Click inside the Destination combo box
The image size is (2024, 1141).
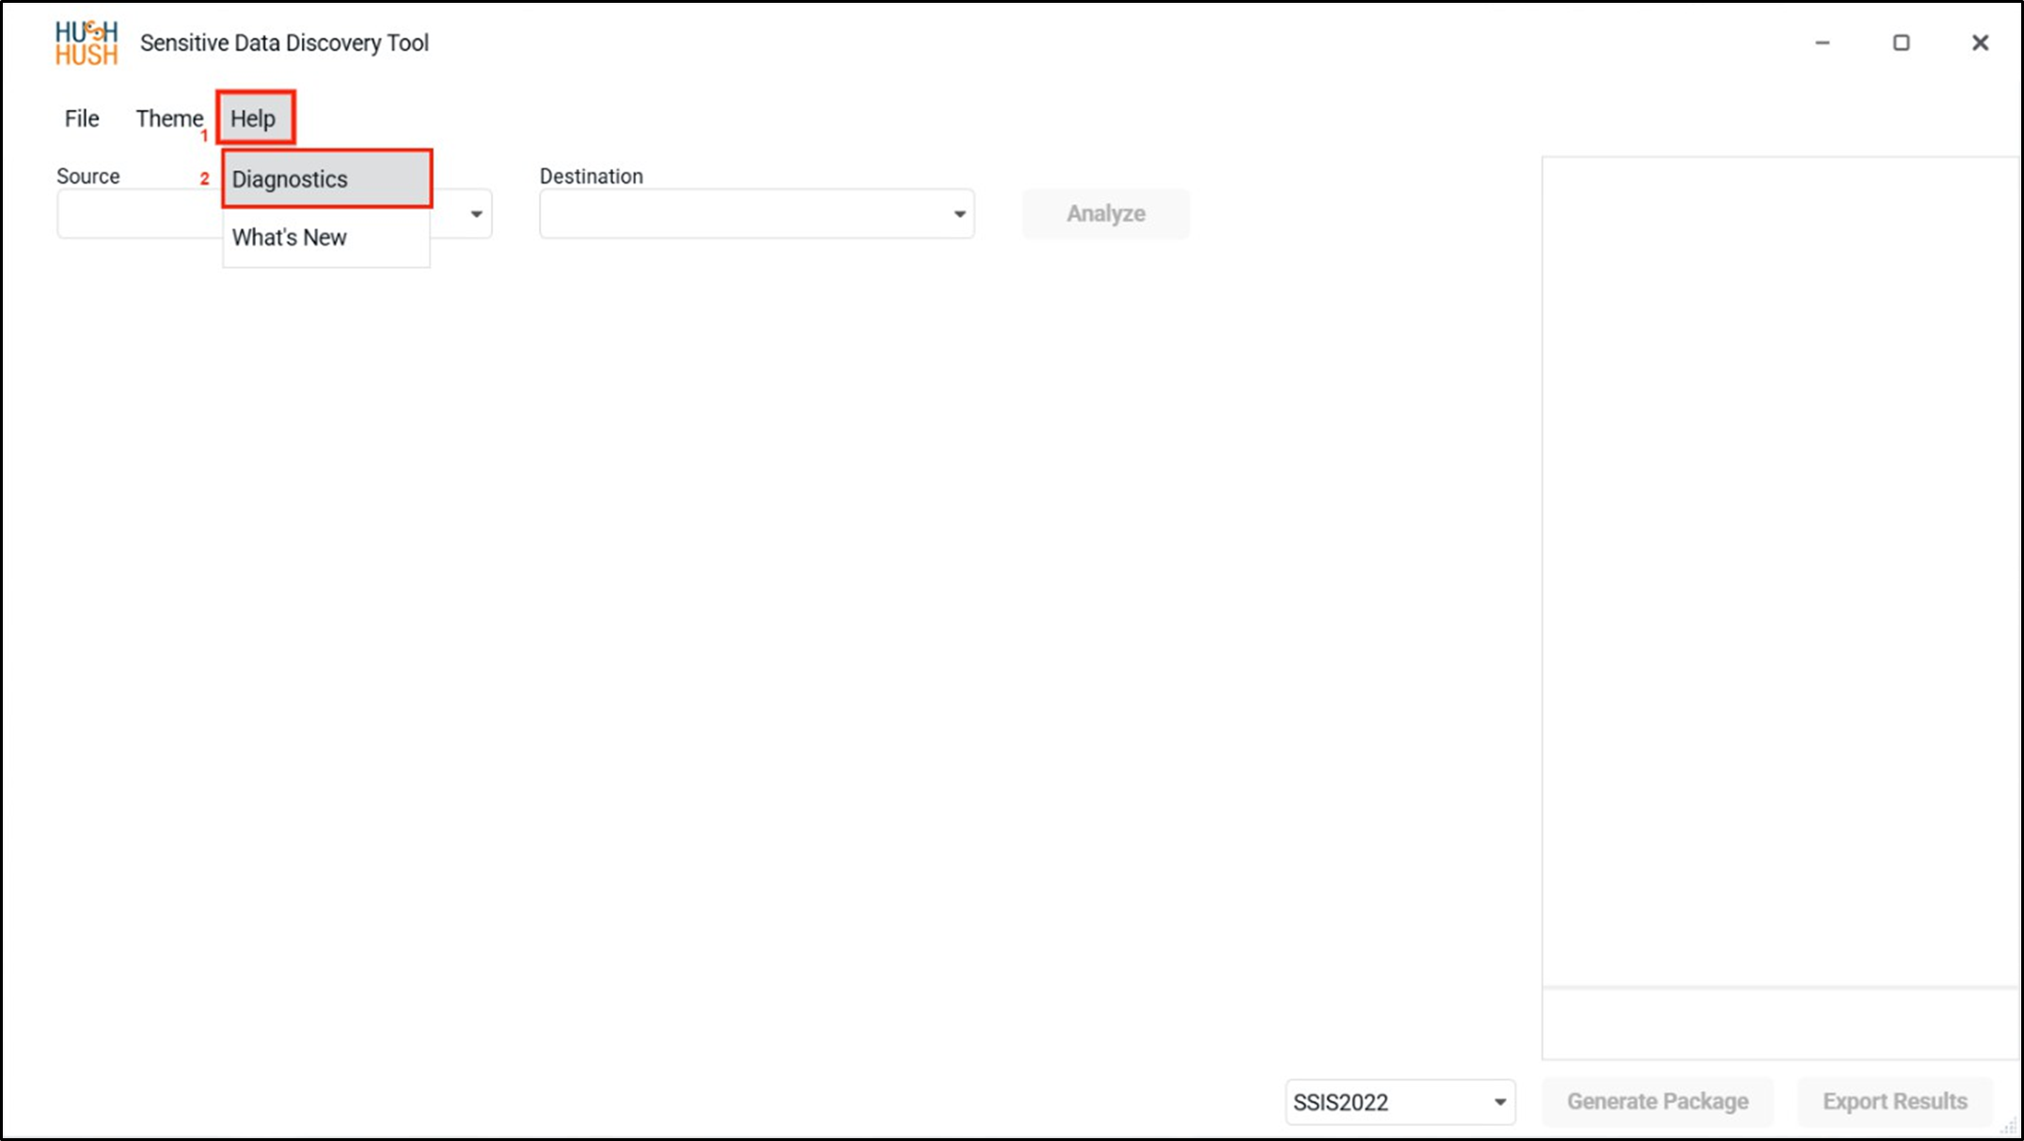click(x=756, y=214)
